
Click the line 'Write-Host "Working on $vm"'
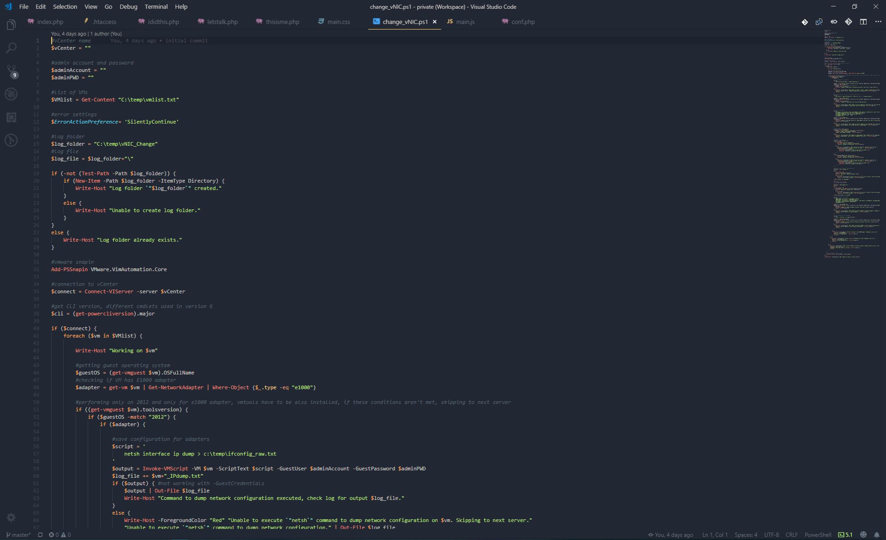tap(116, 350)
